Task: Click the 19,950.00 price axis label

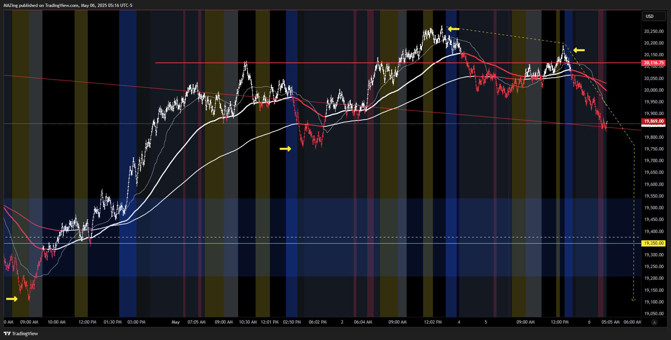Action: (654, 102)
